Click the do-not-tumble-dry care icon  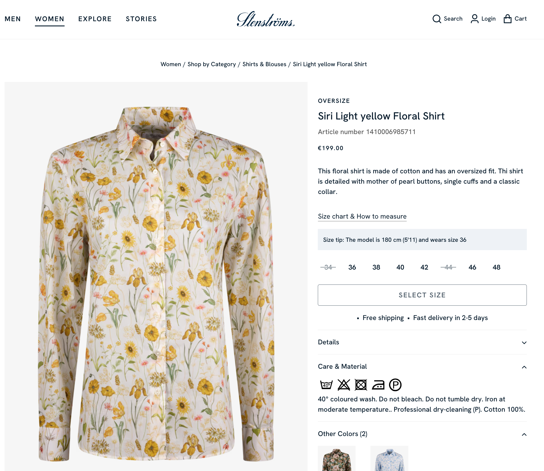pos(361,385)
